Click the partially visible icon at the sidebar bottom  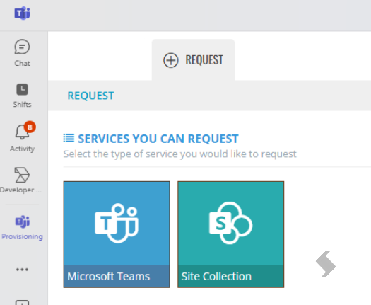click(22, 302)
